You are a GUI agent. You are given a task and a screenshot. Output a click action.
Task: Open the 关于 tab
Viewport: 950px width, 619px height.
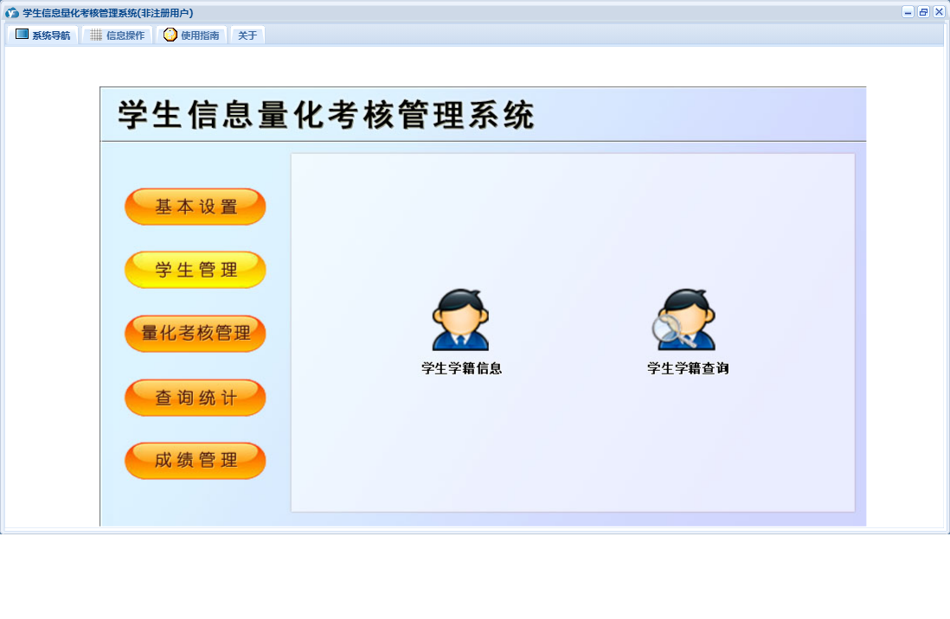247,35
